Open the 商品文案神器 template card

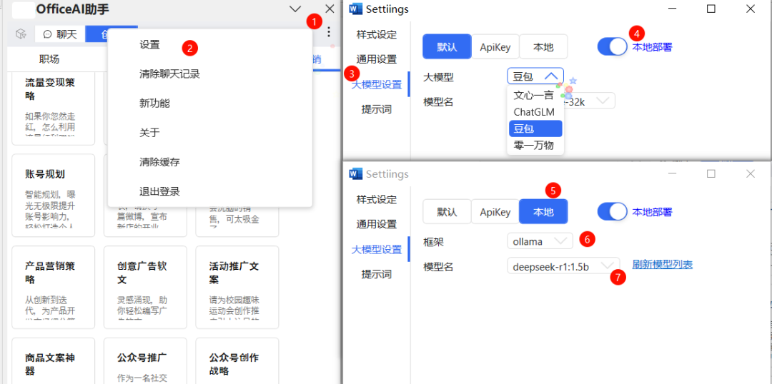point(53,361)
